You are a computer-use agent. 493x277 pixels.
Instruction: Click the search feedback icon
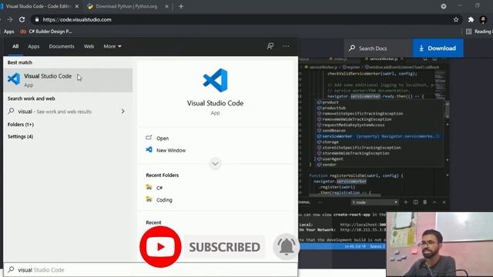pos(270,46)
